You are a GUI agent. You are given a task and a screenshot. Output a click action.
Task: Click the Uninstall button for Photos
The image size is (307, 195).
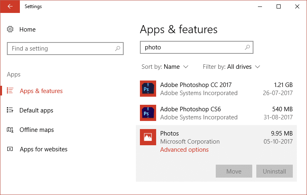point(275,172)
